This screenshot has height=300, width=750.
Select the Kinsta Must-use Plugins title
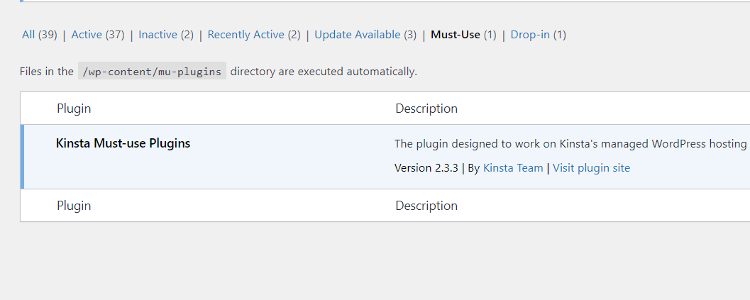click(x=123, y=143)
